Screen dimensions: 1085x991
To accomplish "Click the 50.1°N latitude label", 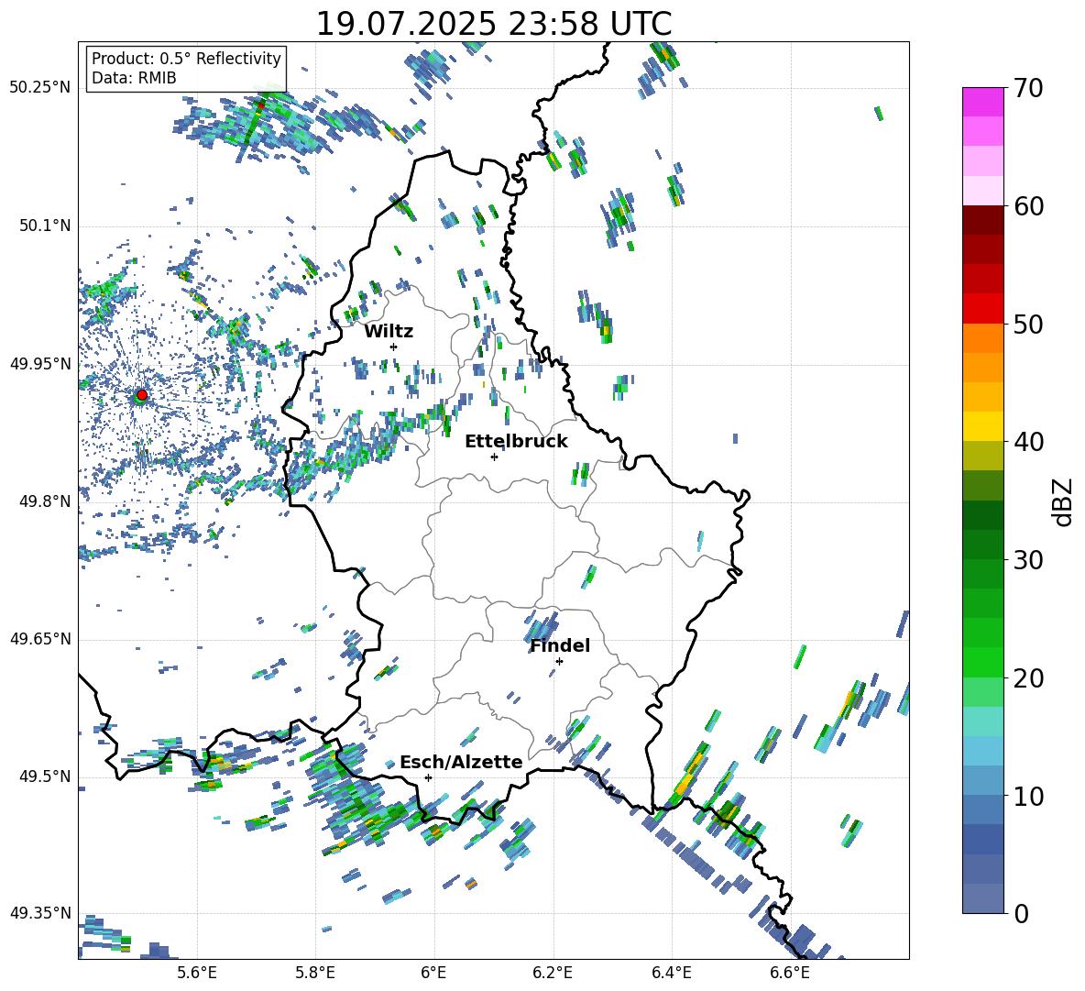I will [x=45, y=226].
